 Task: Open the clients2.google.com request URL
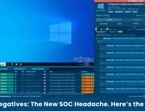click(x=63, y=74)
